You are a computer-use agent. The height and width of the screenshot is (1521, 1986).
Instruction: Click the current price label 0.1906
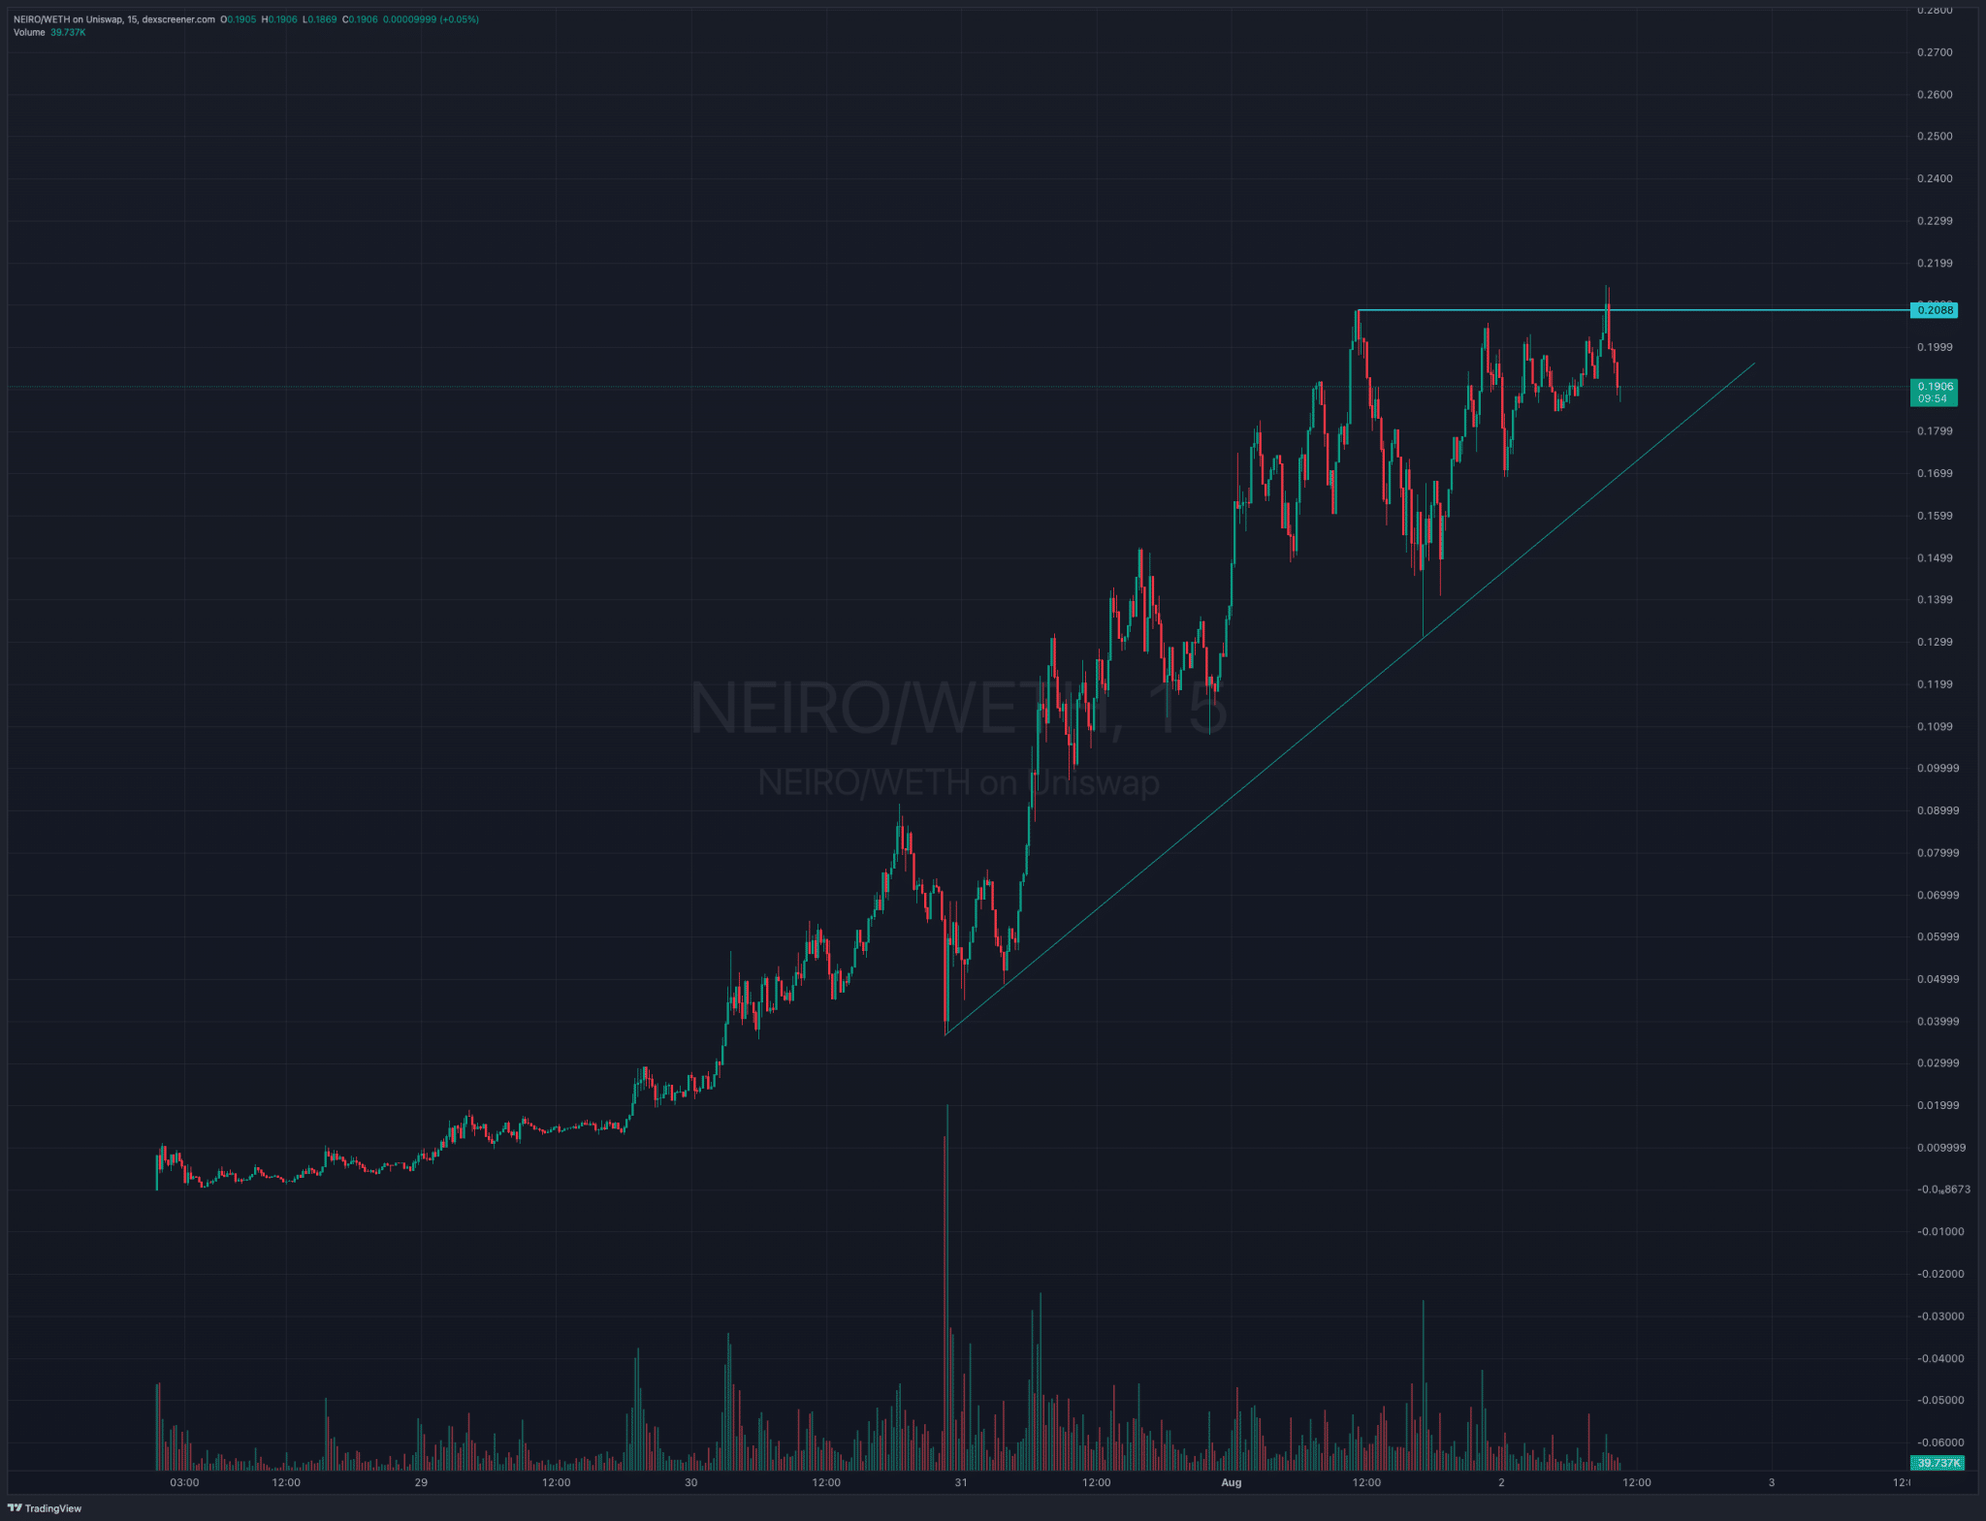pos(1934,392)
